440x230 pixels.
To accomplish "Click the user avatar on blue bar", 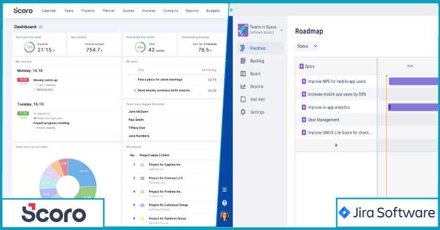I will click(x=224, y=216).
